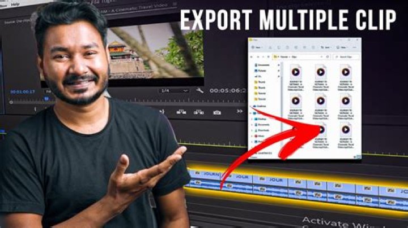Switch to large icons view at Explorer bottom-right
Image resolution: width=408 pixels, height=228 pixels.
[360, 157]
